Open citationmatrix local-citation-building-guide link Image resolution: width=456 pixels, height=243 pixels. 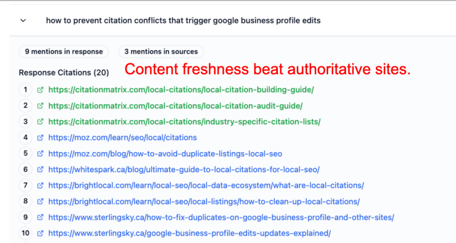(181, 90)
